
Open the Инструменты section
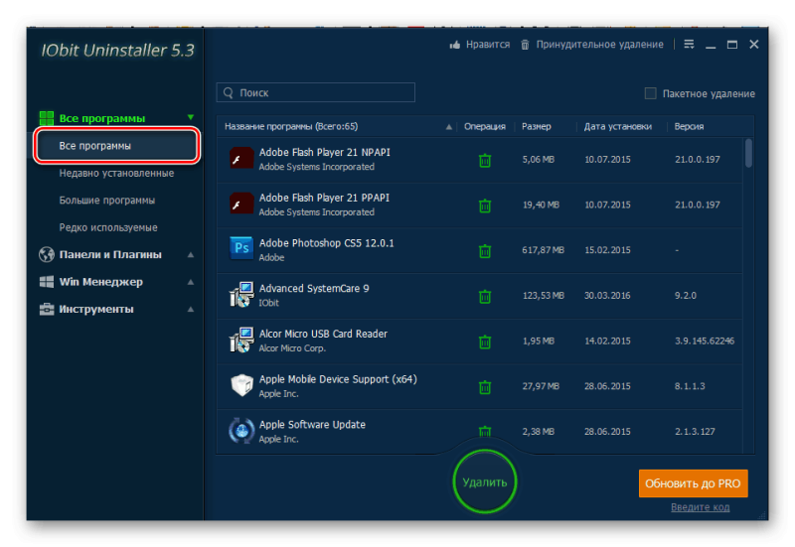95,309
